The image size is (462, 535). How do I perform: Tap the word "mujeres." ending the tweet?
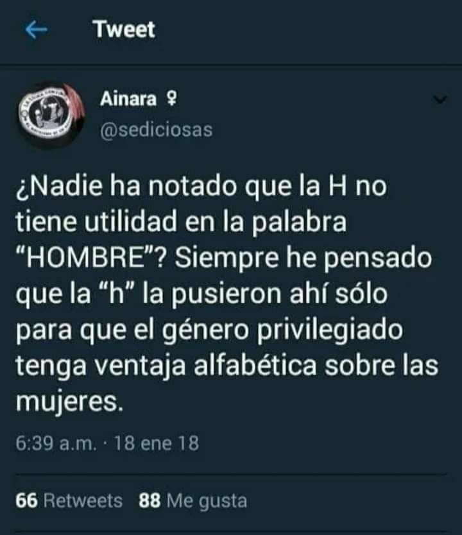[69, 402]
